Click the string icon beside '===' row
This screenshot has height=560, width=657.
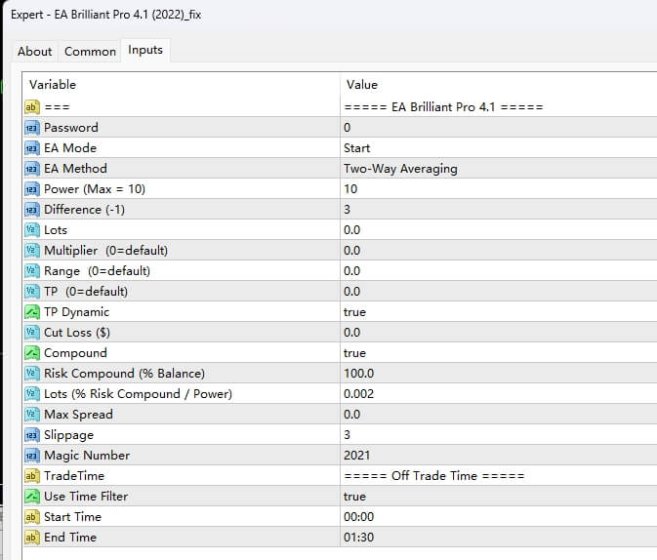[32, 106]
